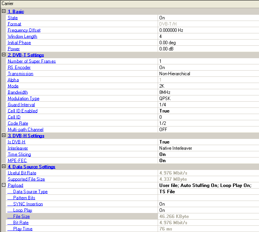Click the 2. DVB-T Settings header link
259x232 pixels.
point(26,55)
